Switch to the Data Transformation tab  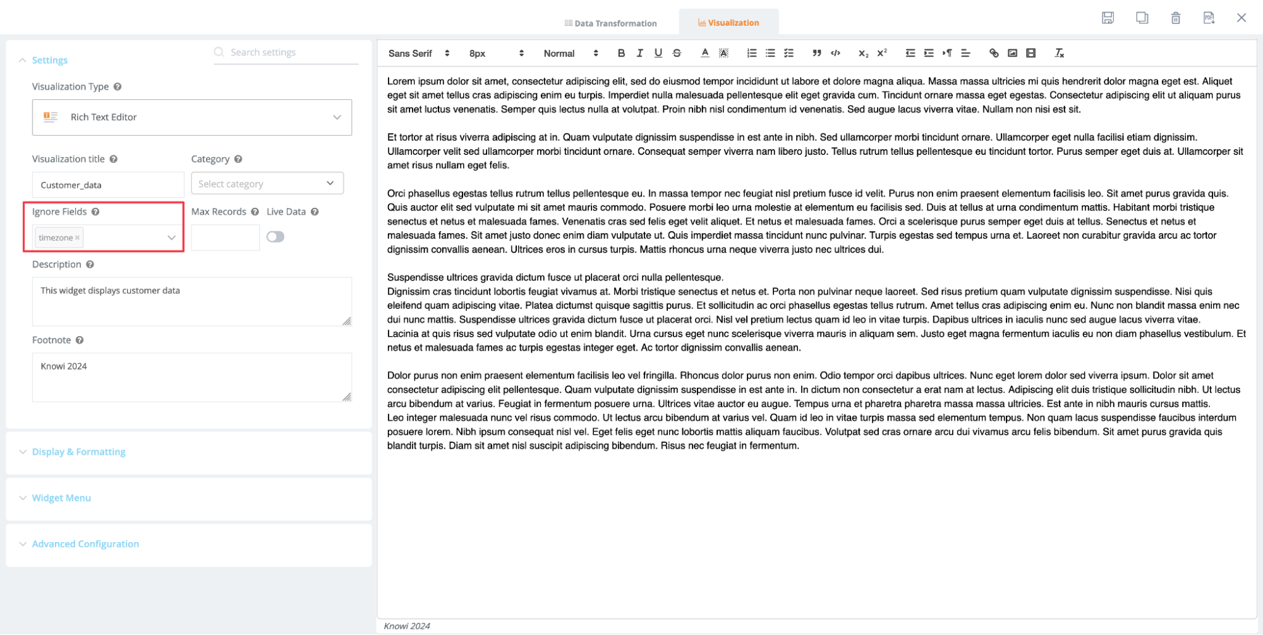pos(610,23)
